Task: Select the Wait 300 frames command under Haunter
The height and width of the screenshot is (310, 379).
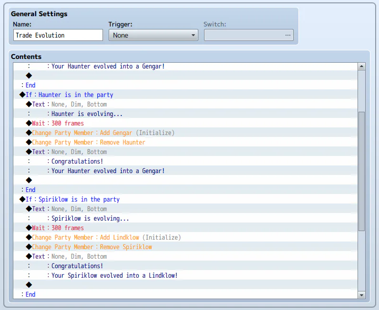Action: click(58, 123)
